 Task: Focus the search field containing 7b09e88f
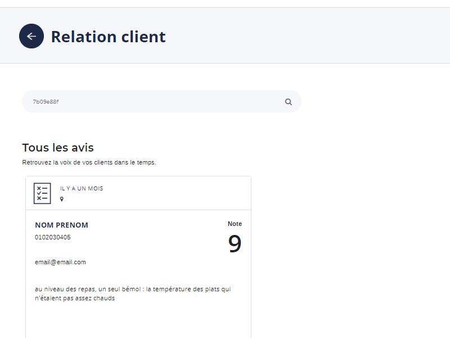152,102
